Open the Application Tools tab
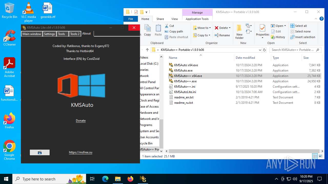The image size is (328, 184). pyautogui.click(x=197, y=19)
